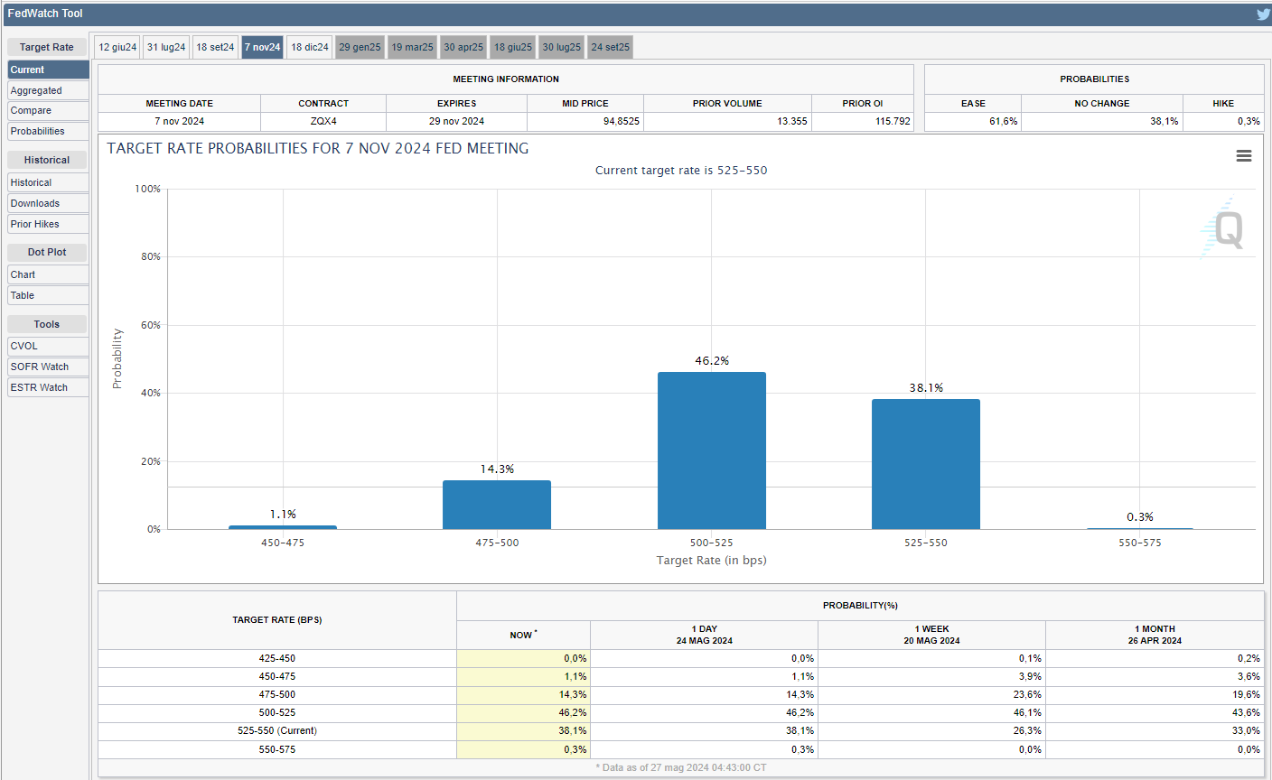Click the chart title for 7 Nov 2024
1272x780 pixels.
(x=318, y=148)
